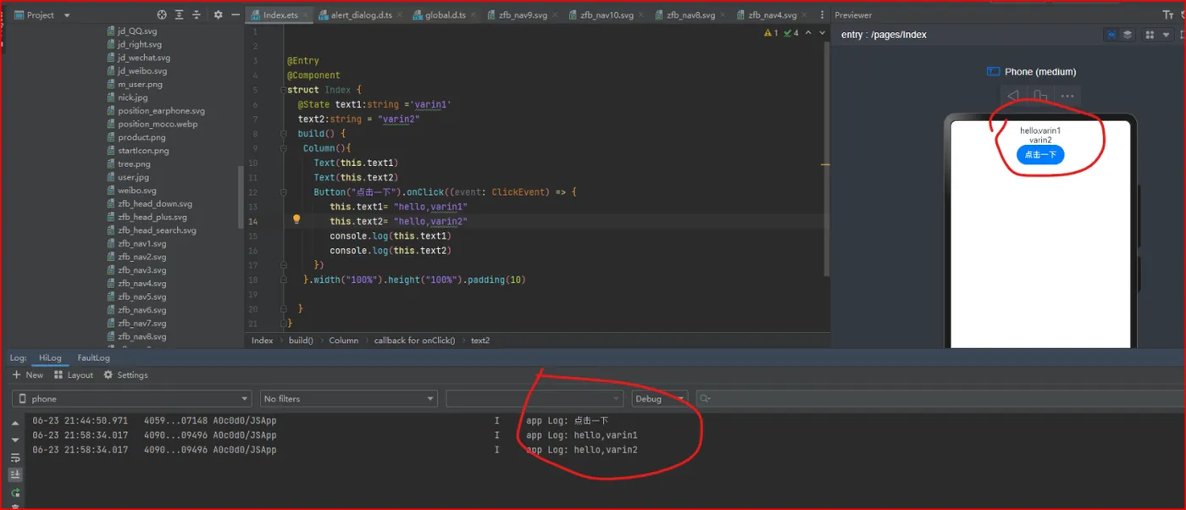Select m_user.png in project tree

coord(135,85)
